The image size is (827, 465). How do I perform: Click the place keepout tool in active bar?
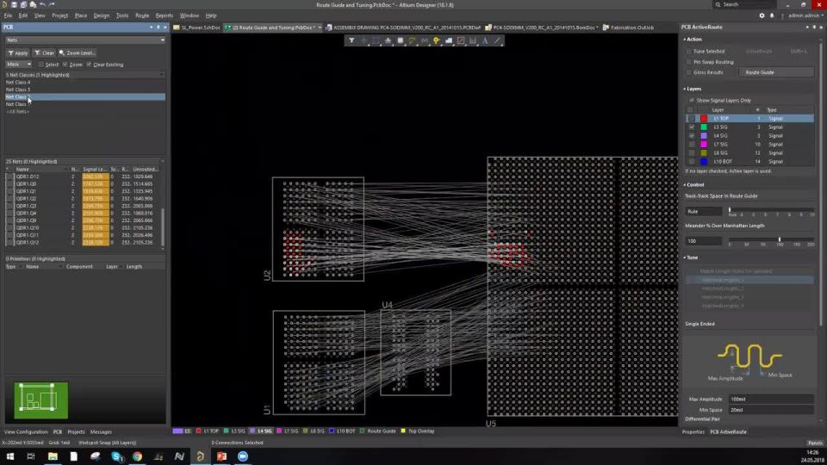tap(460, 40)
